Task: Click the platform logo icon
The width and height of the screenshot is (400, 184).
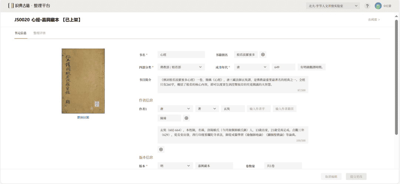Action: coord(11,6)
